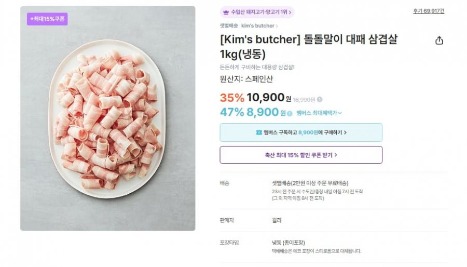This screenshot has height=267, width=467.
Task: Click info icon next to 8,900원 members price
Action: pos(290,113)
